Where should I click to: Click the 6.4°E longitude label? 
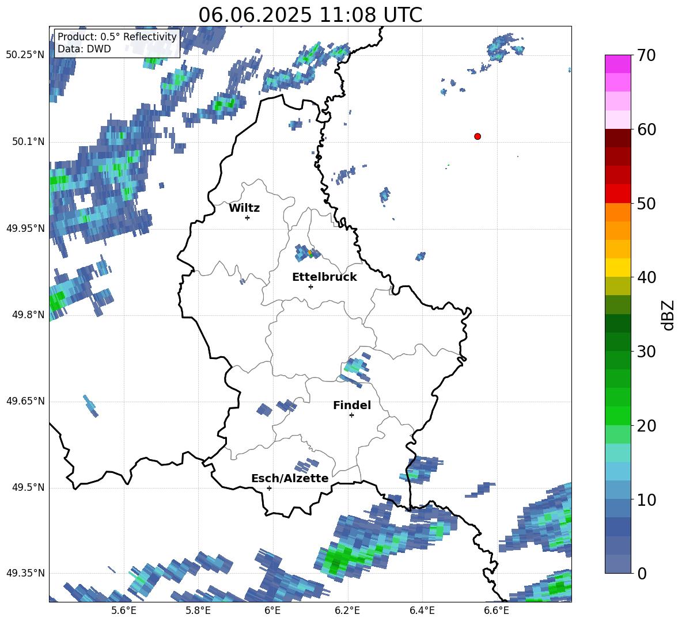pos(422,610)
